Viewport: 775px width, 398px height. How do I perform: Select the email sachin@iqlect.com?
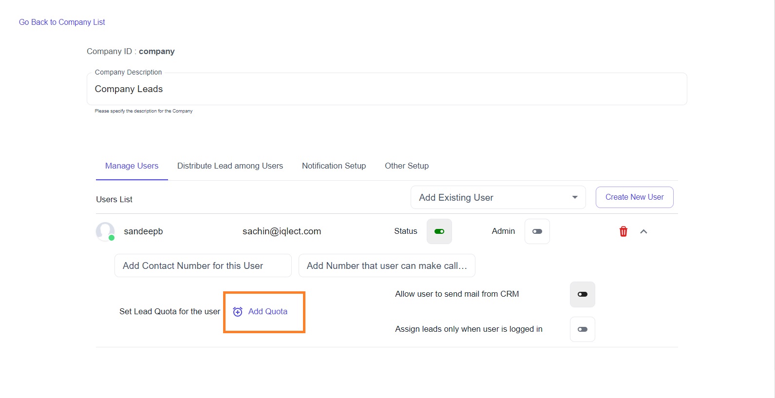point(282,231)
